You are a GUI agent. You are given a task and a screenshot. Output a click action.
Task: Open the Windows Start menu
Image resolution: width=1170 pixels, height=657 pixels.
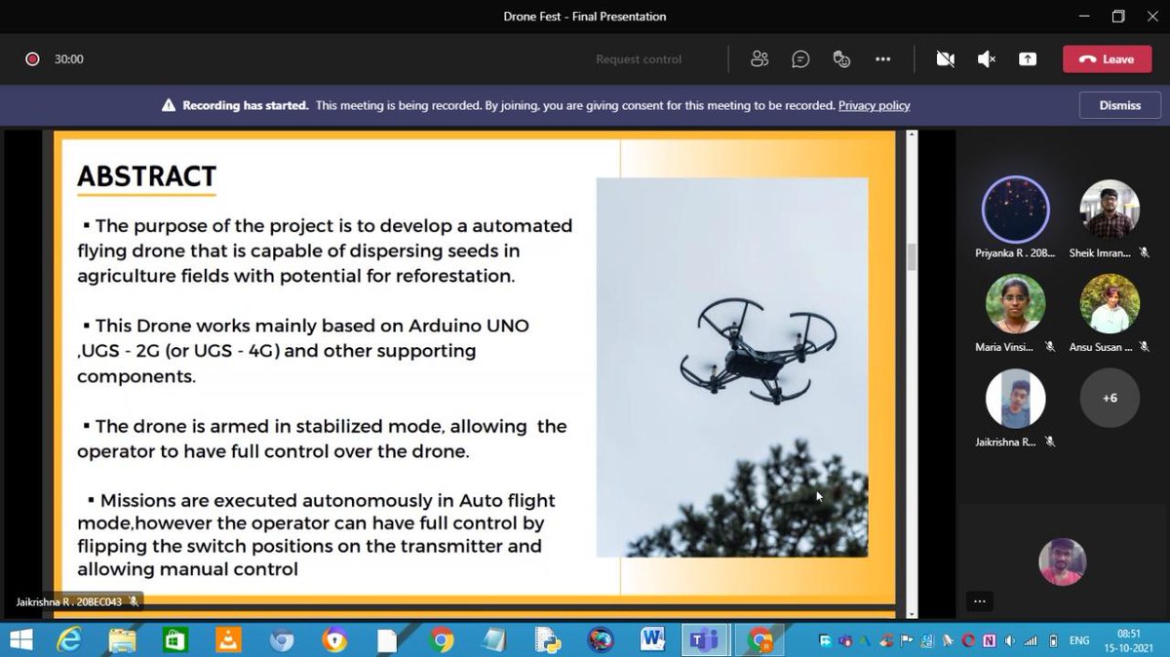(19, 640)
